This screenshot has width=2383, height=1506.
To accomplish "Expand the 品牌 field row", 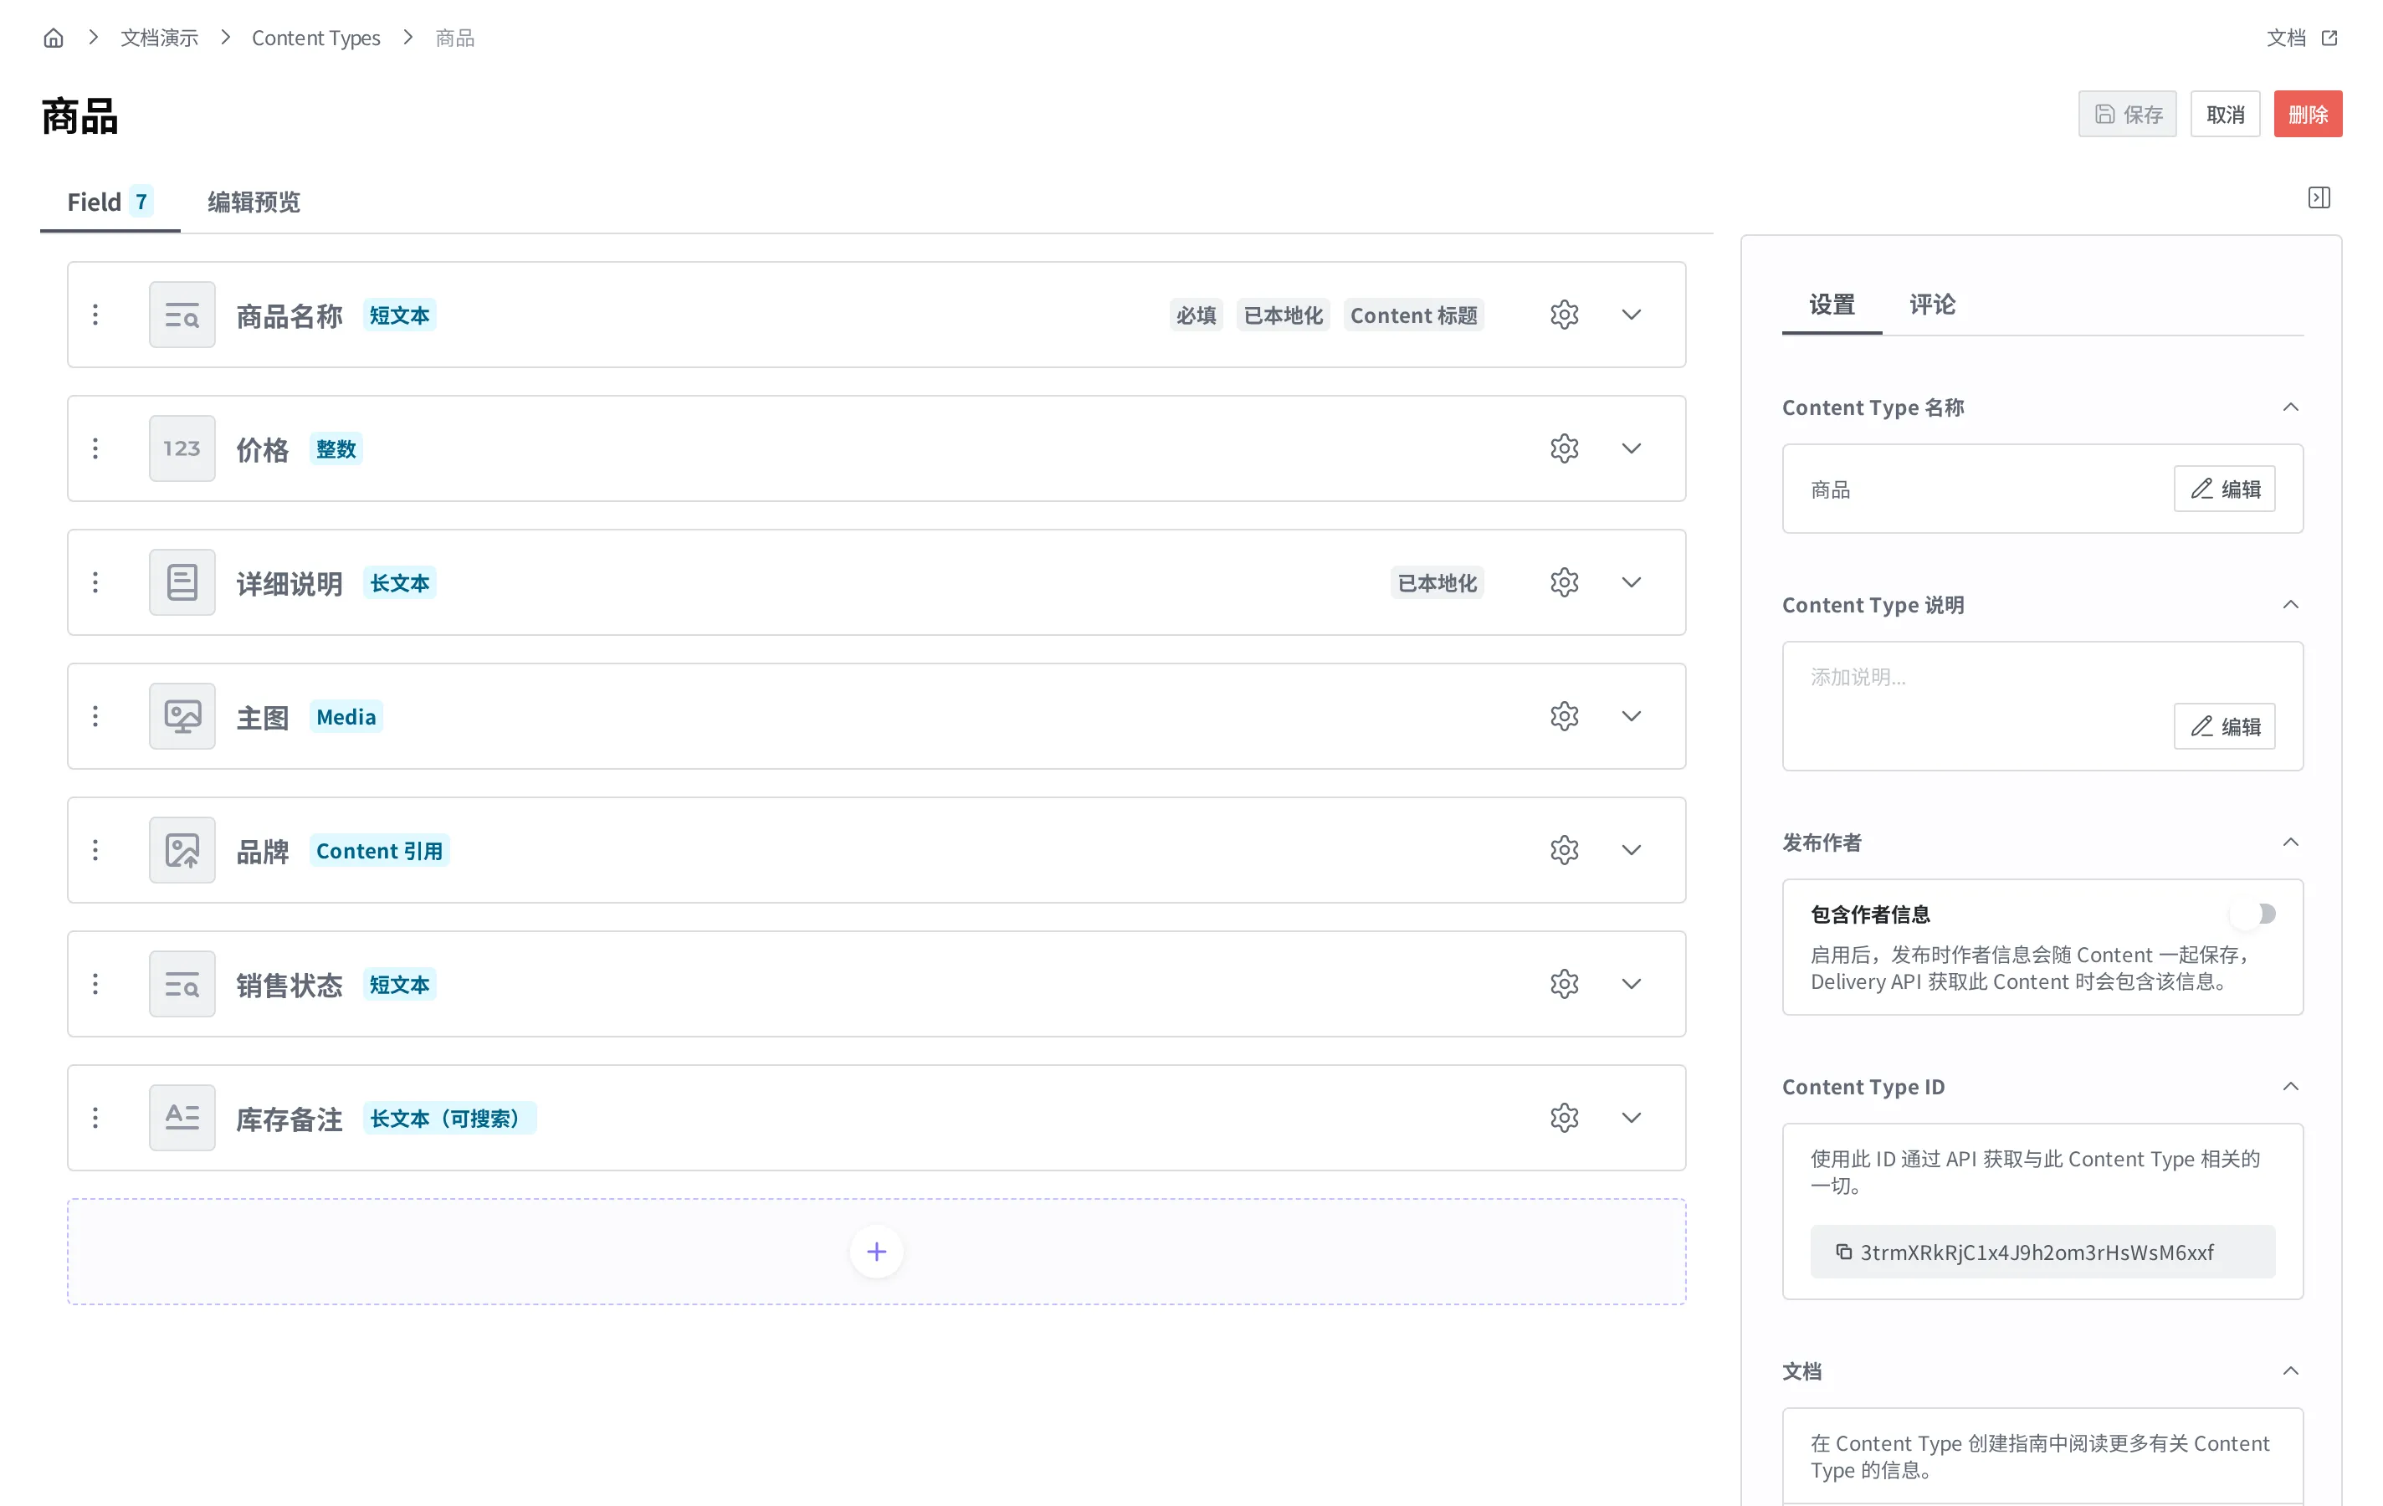I will 1632,850.
